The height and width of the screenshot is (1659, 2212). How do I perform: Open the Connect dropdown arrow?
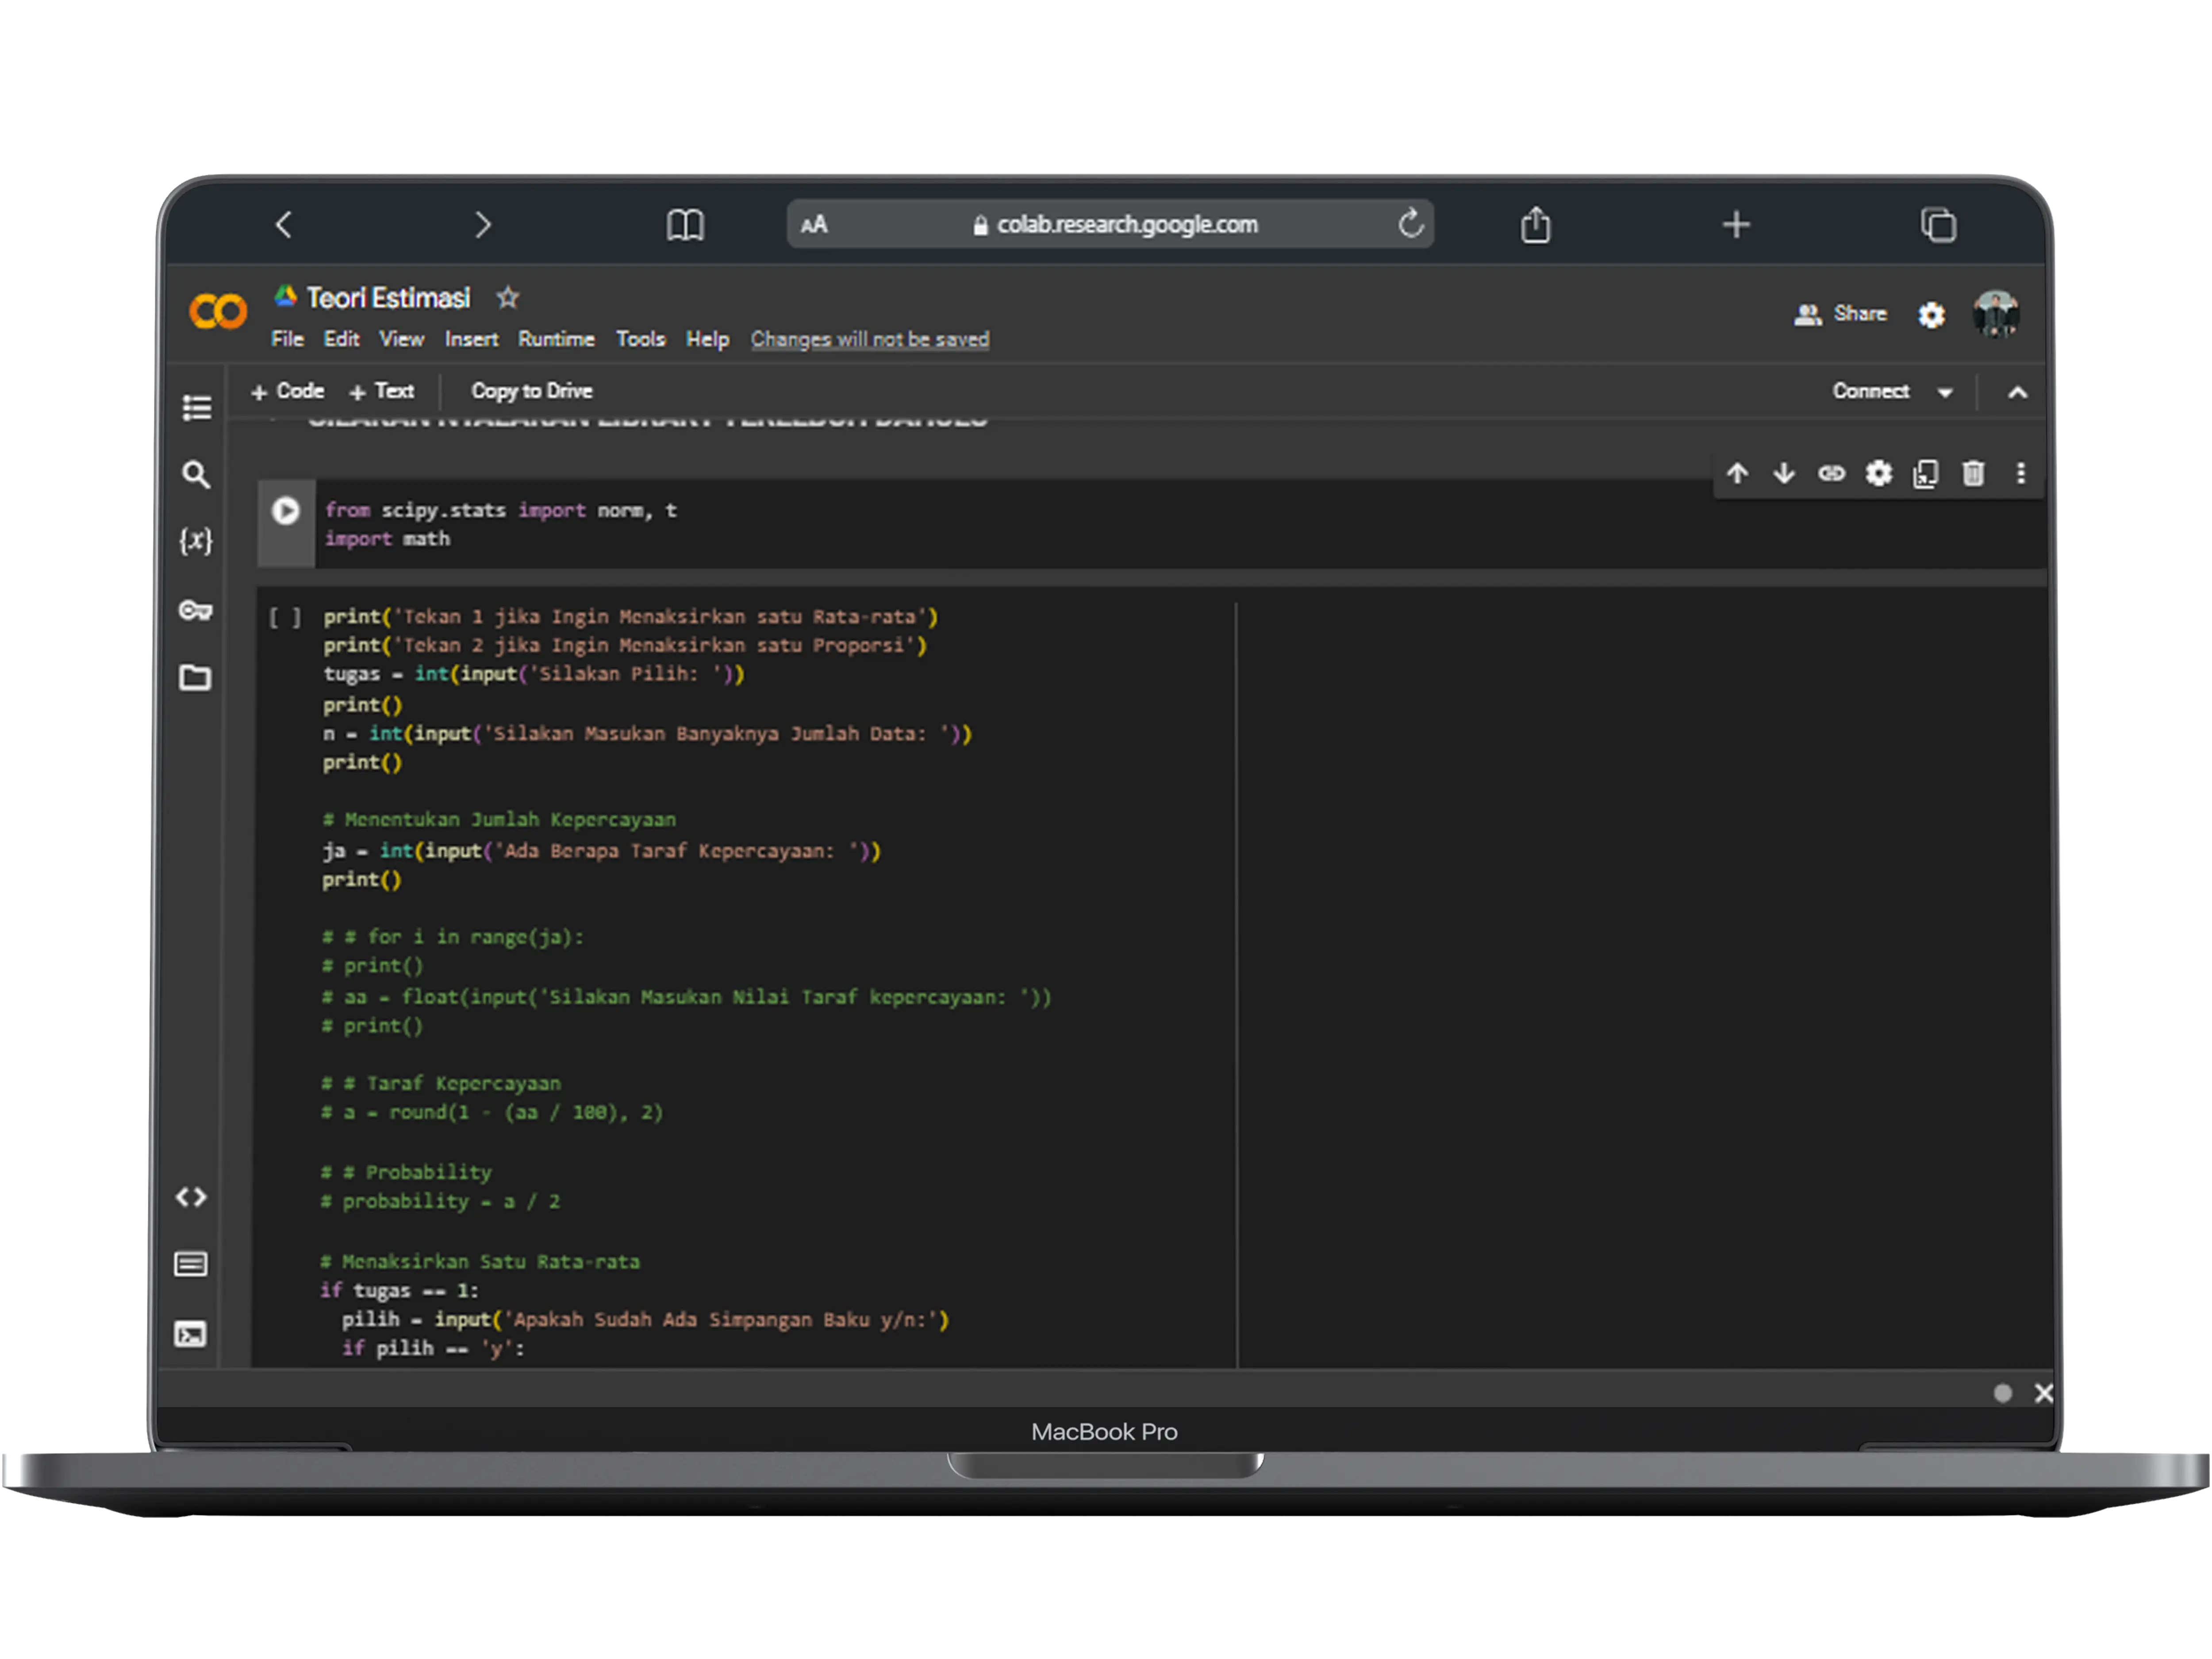[x=1945, y=392]
